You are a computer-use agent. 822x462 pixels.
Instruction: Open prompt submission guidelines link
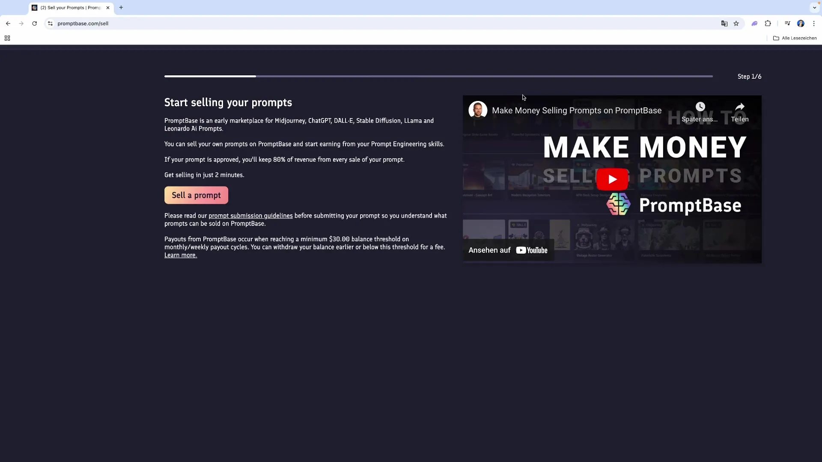tap(250, 216)
